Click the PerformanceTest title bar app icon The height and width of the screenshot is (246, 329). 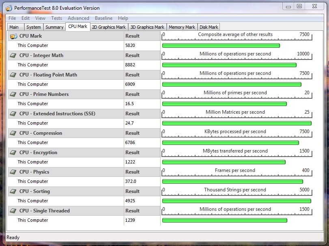point(9,8)
